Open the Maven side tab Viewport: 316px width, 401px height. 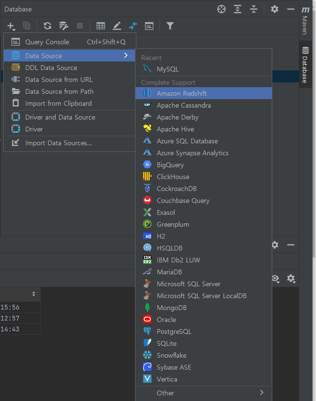pyautogui.click(x=305, y=20)
